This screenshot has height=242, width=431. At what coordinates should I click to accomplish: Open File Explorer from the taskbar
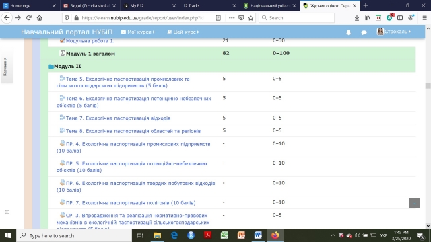coord(157,235)
